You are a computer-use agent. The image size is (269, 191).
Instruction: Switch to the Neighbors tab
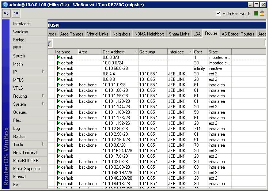121,34
